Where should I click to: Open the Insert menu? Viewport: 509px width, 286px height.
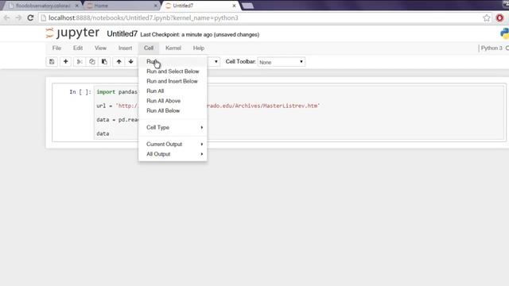[125, 48]
